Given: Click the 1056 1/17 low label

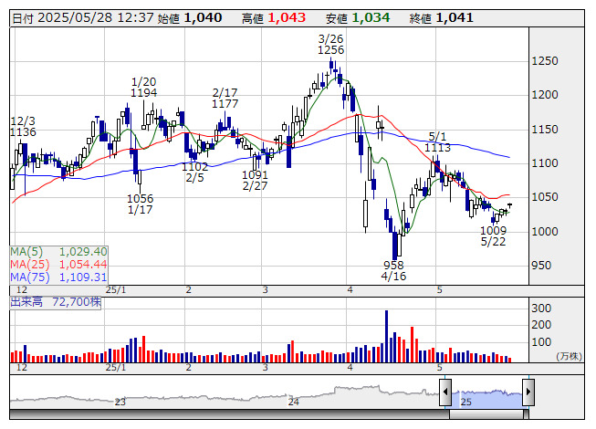Looking at the screenshot, I should click(x=140, y=204).
